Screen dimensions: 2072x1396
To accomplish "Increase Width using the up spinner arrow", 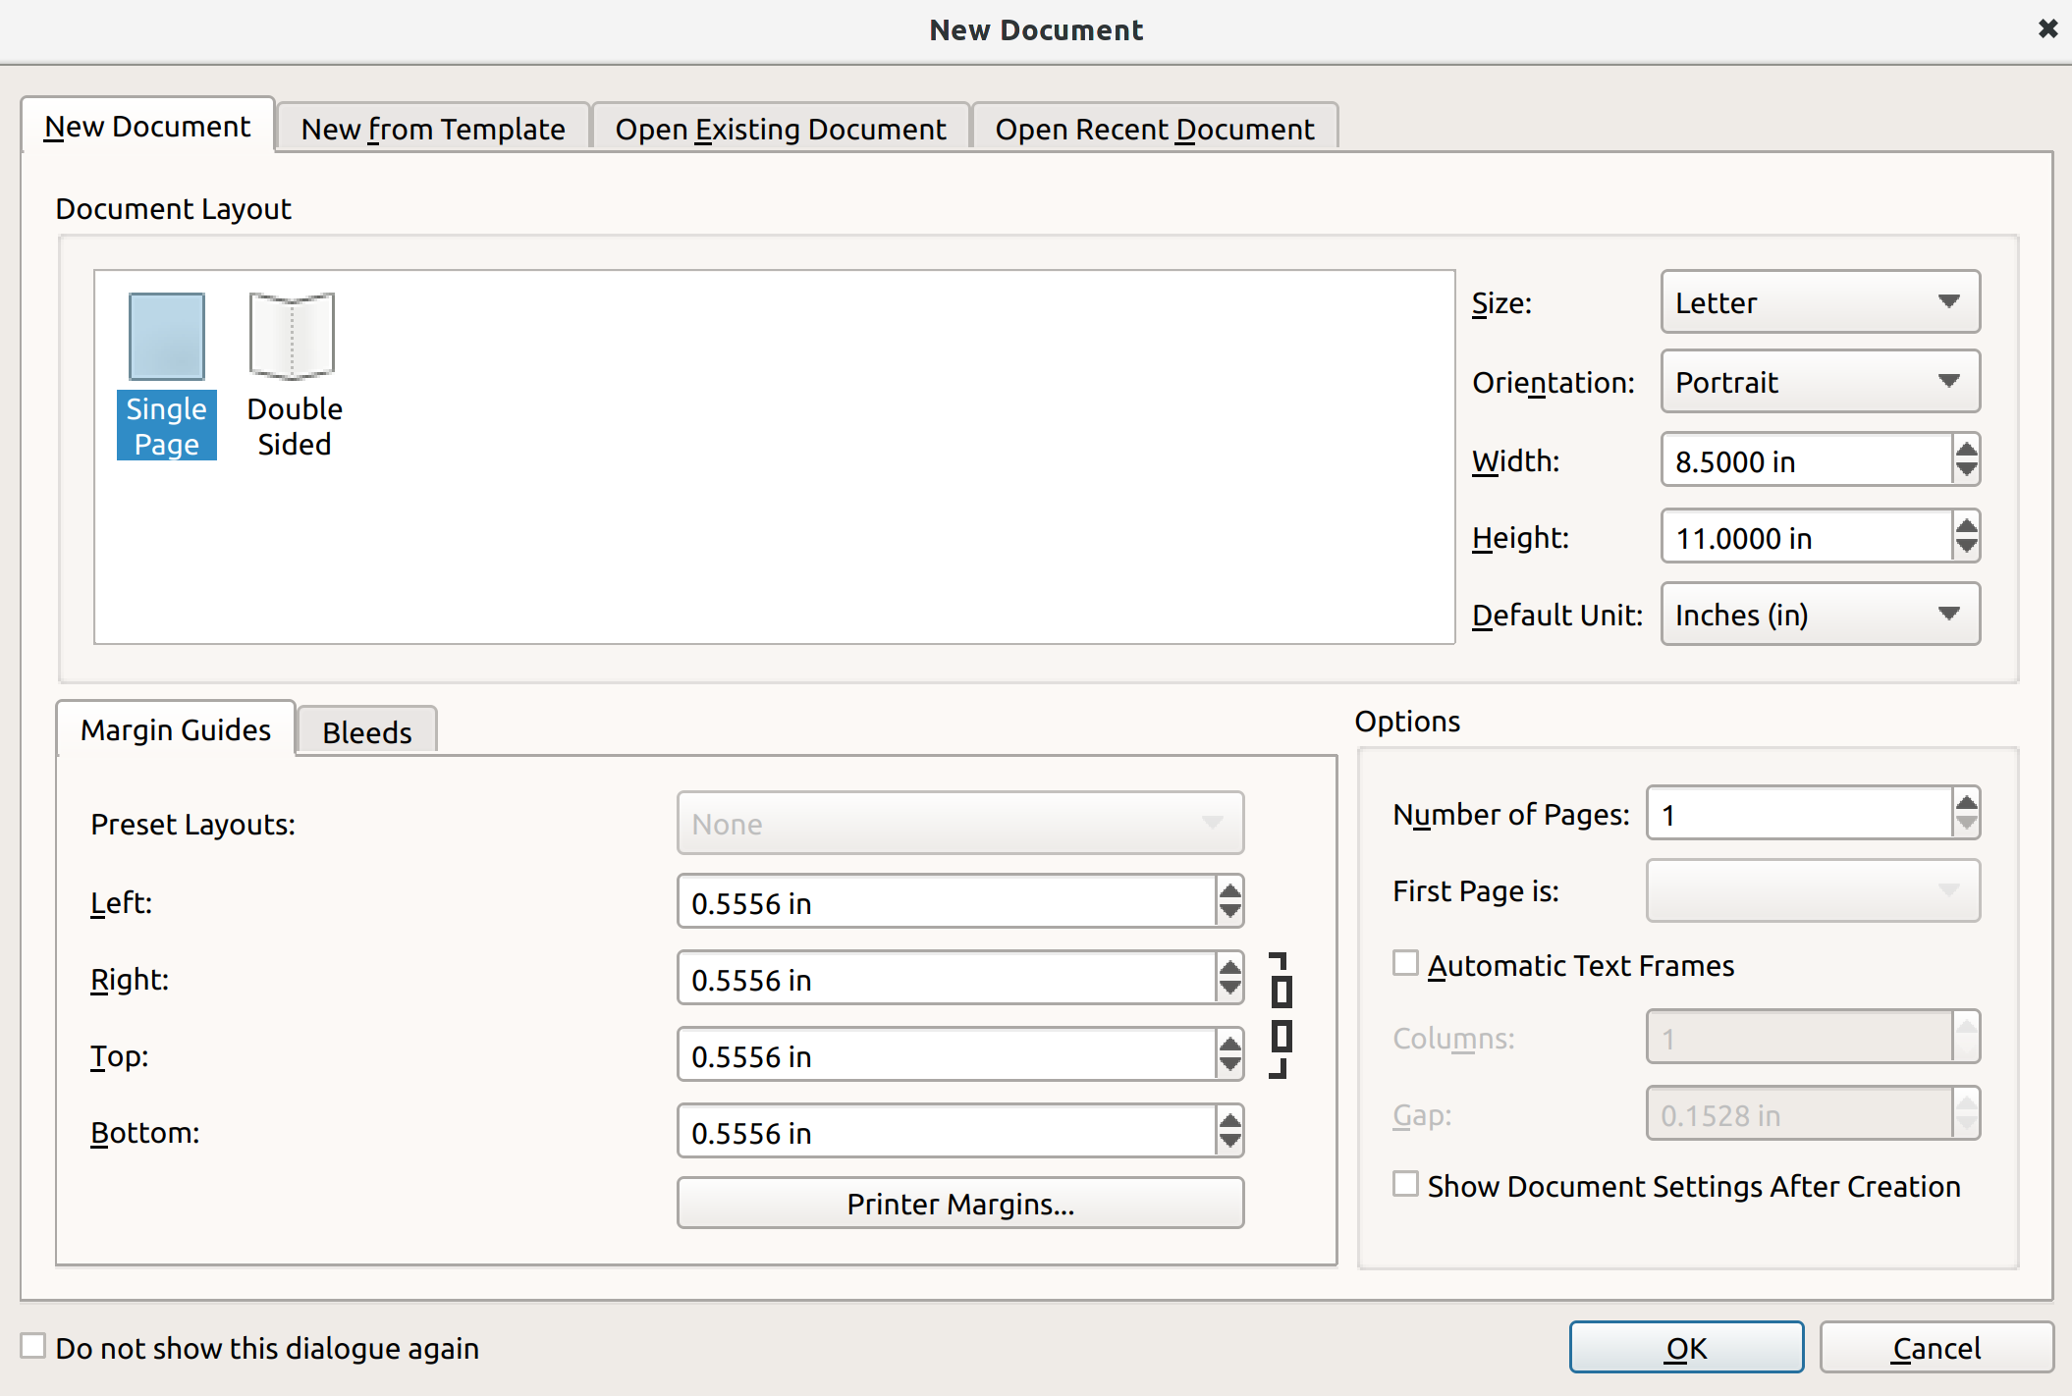I will pos(1966,451).
